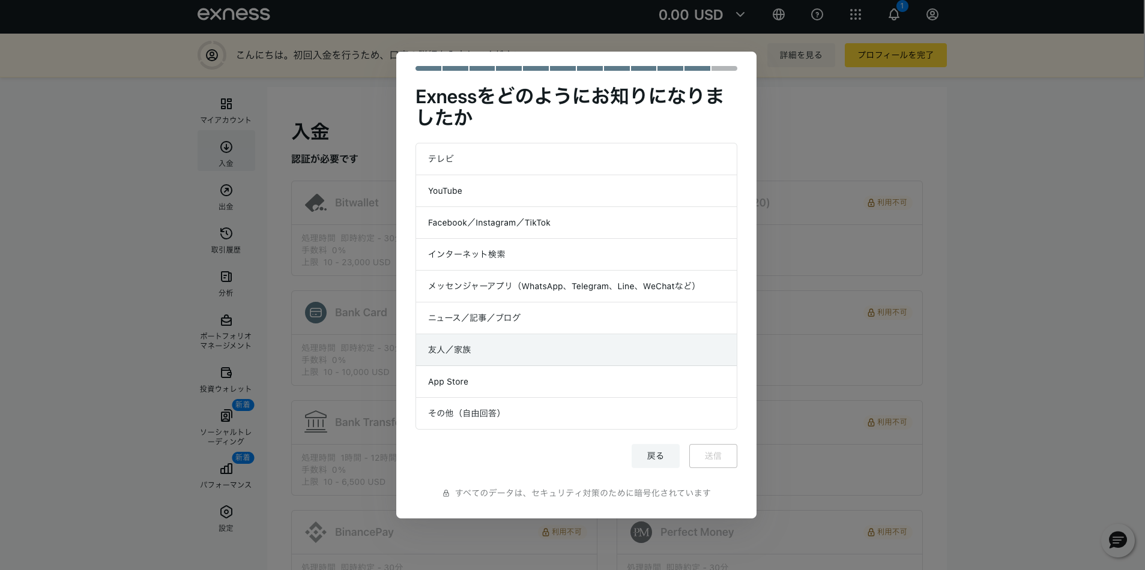
Task: Click the survey progress bar
Action: tap(576, 68)
